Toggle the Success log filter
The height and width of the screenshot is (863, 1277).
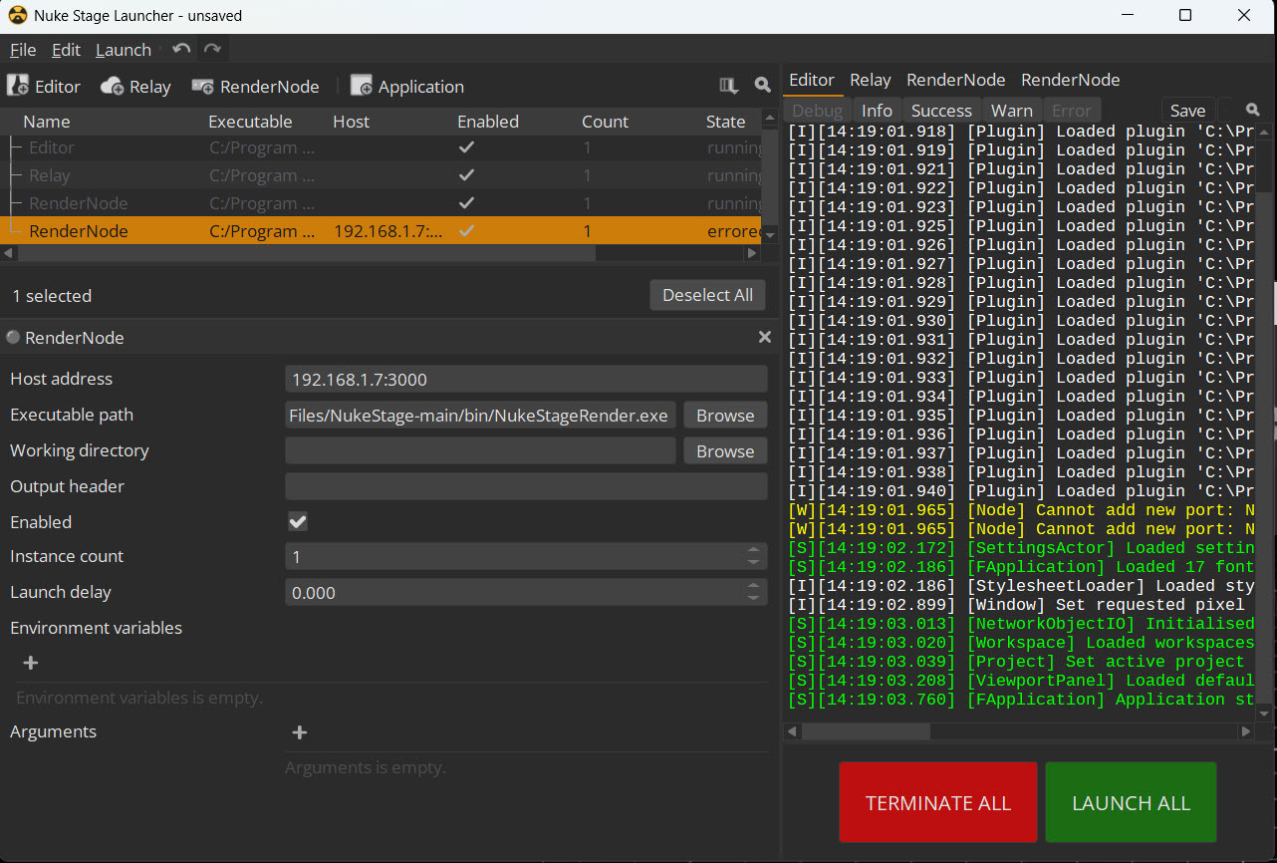coord(940,111)
